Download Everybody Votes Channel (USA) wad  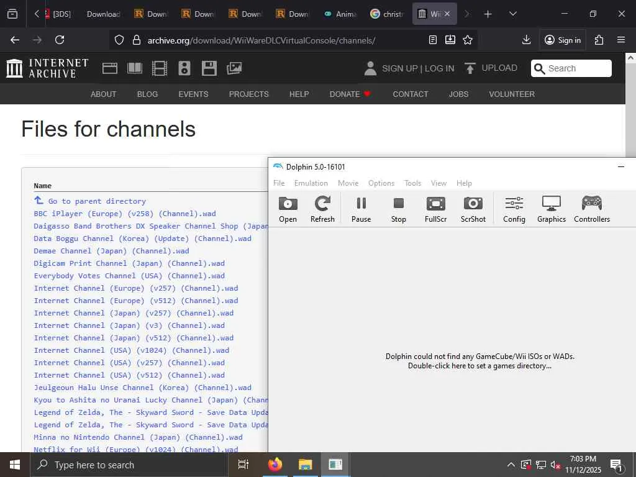129,276
